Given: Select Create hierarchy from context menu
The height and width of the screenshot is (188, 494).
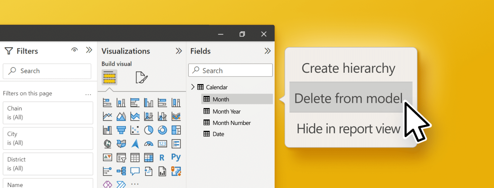Looking at the screenshot, I should click(x=348, y=68).
